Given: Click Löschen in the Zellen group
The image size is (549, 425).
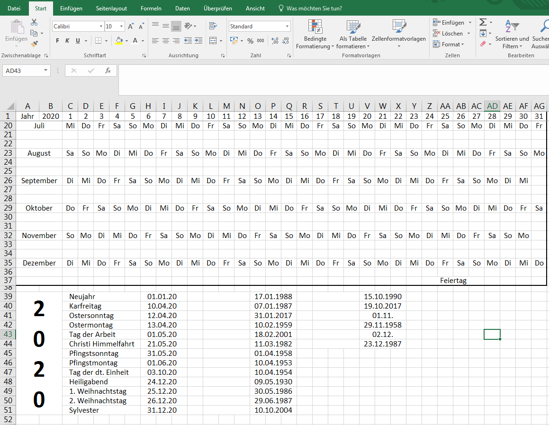Looking at the screenshot, I should click(451, 34).
